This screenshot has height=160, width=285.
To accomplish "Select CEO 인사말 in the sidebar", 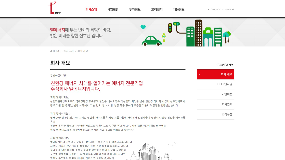I will pyautogui.click(x=224, y=84).
